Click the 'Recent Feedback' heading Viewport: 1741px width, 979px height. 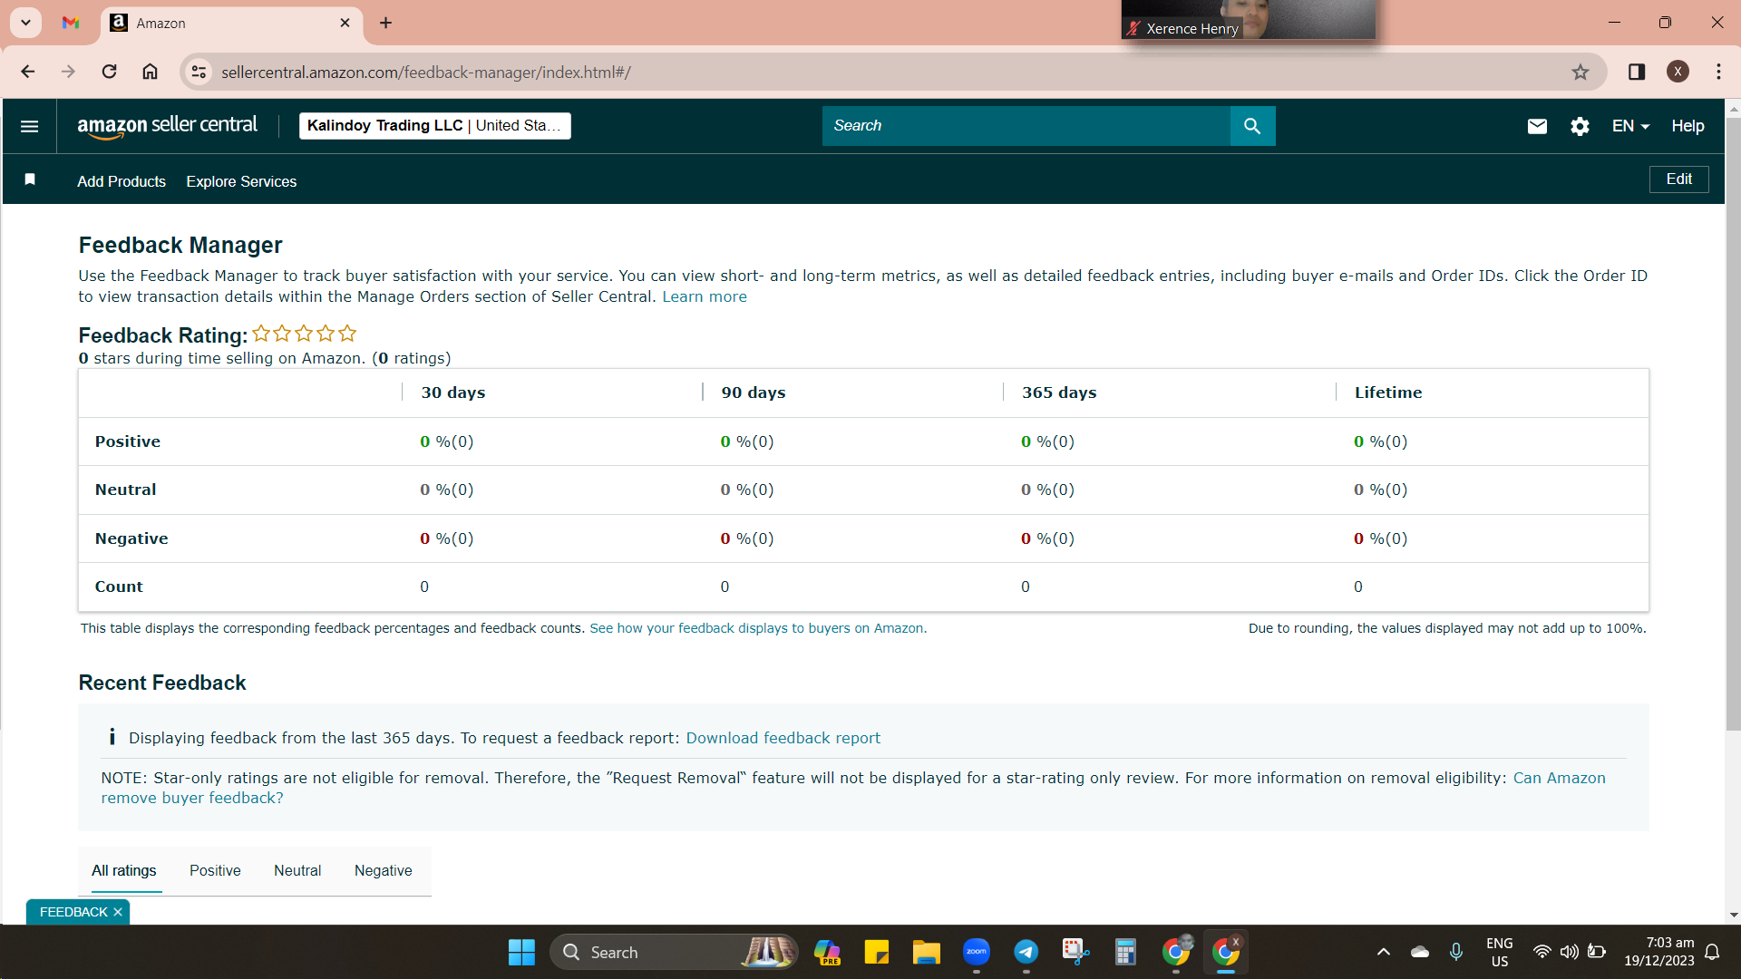click(x=162, y=683)
